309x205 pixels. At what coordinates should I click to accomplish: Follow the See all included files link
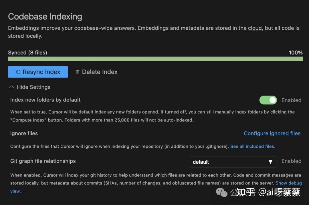coord(253,146)
